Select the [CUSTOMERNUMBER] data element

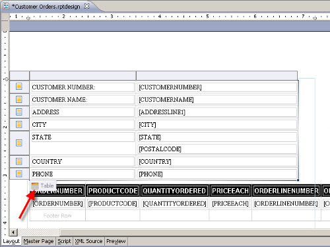[x=217, y=87]
